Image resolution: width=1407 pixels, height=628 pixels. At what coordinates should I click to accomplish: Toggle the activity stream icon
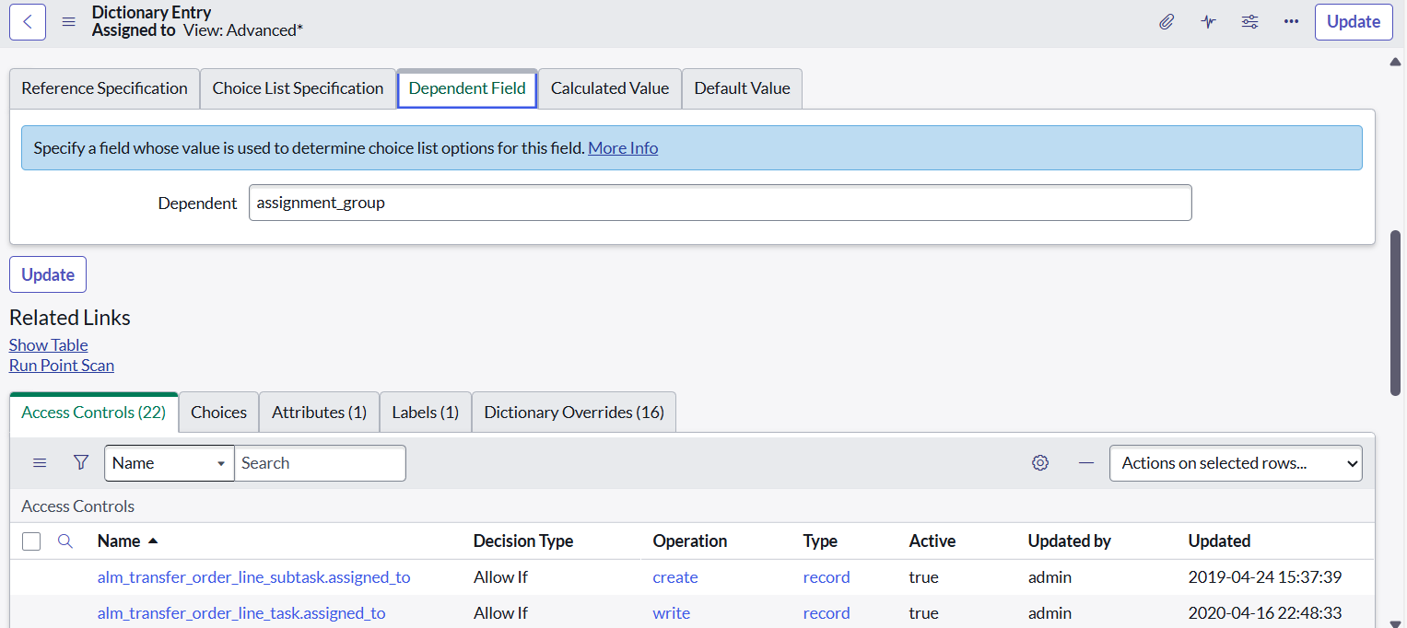pyautogui.click(x=1208, y=21)
